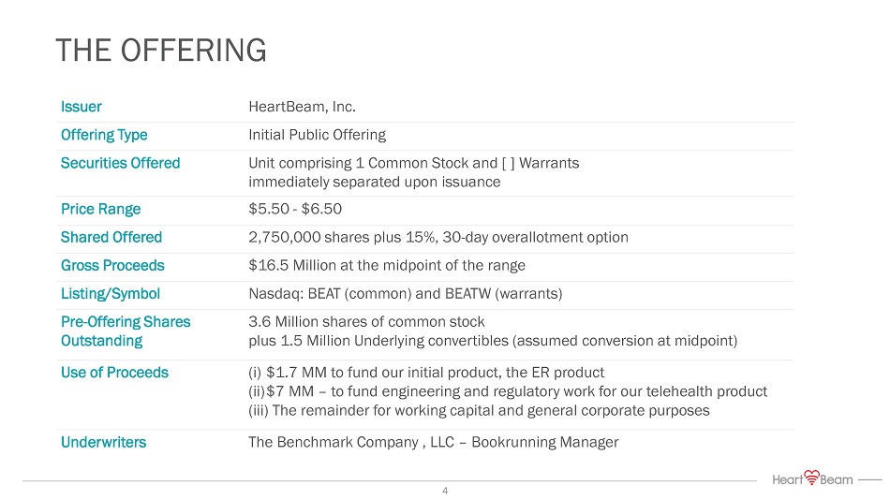
Task: Select the Offering Type label
Action: point(104,135)
